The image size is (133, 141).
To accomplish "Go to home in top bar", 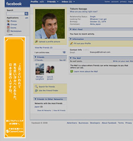I will tap(107, 2).
